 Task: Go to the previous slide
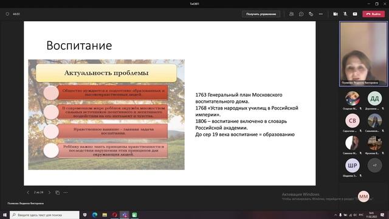pos(28,192)
